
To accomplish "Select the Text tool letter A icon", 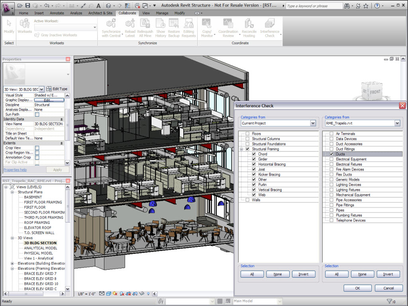I will [x=98, y=6].
